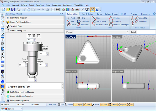Expand Set Cutting Direction step
This screenshot has height=111, width=156.
point(35,18)
